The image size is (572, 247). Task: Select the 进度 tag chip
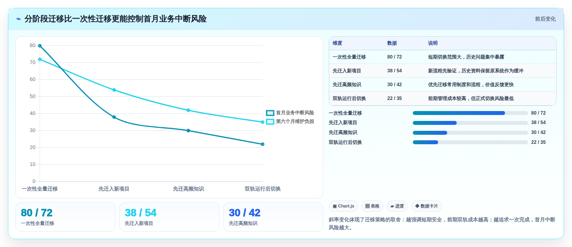click(397, 206)
